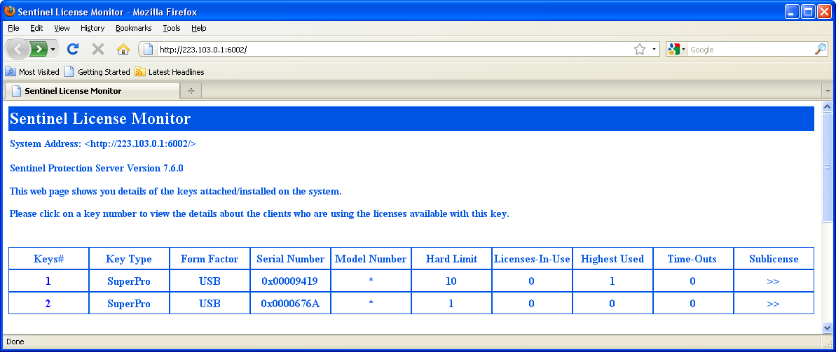Image resolution: width=836 pixels, height=352 pixels.
Task: Click the page identity icon in address bar
Action: tap(149, 50)
